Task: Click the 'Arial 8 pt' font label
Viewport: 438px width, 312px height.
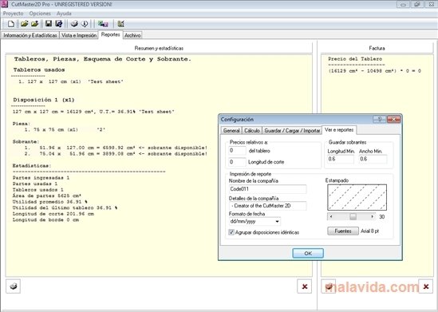Action: (x=370, y=231)
